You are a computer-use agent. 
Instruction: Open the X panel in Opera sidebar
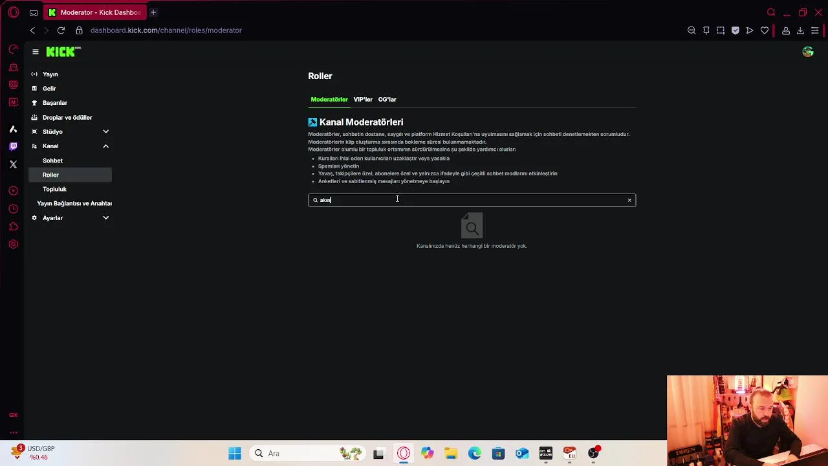pyautogui.click(x=13, y=164)
